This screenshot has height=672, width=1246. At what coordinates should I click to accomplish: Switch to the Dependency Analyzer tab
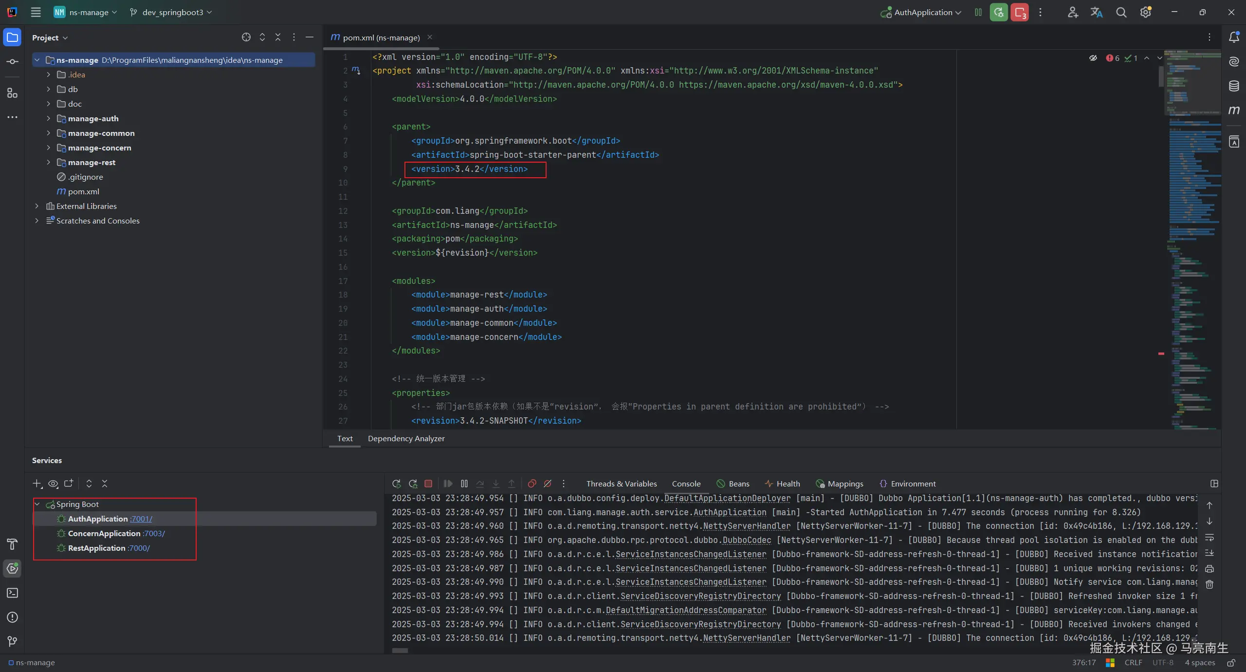pyautogui.click(x=406, y=438)
